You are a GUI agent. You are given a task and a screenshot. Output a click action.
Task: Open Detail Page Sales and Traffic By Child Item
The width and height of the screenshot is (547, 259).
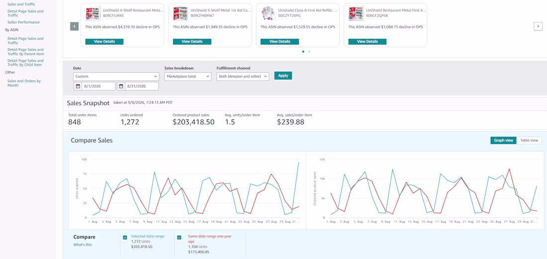(x=25, y=63)
